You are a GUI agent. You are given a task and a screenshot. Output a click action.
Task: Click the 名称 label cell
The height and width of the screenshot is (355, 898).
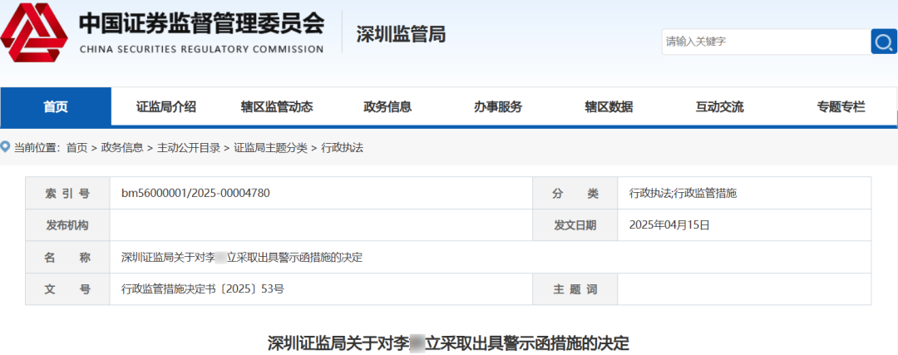(x=67, y=257)
